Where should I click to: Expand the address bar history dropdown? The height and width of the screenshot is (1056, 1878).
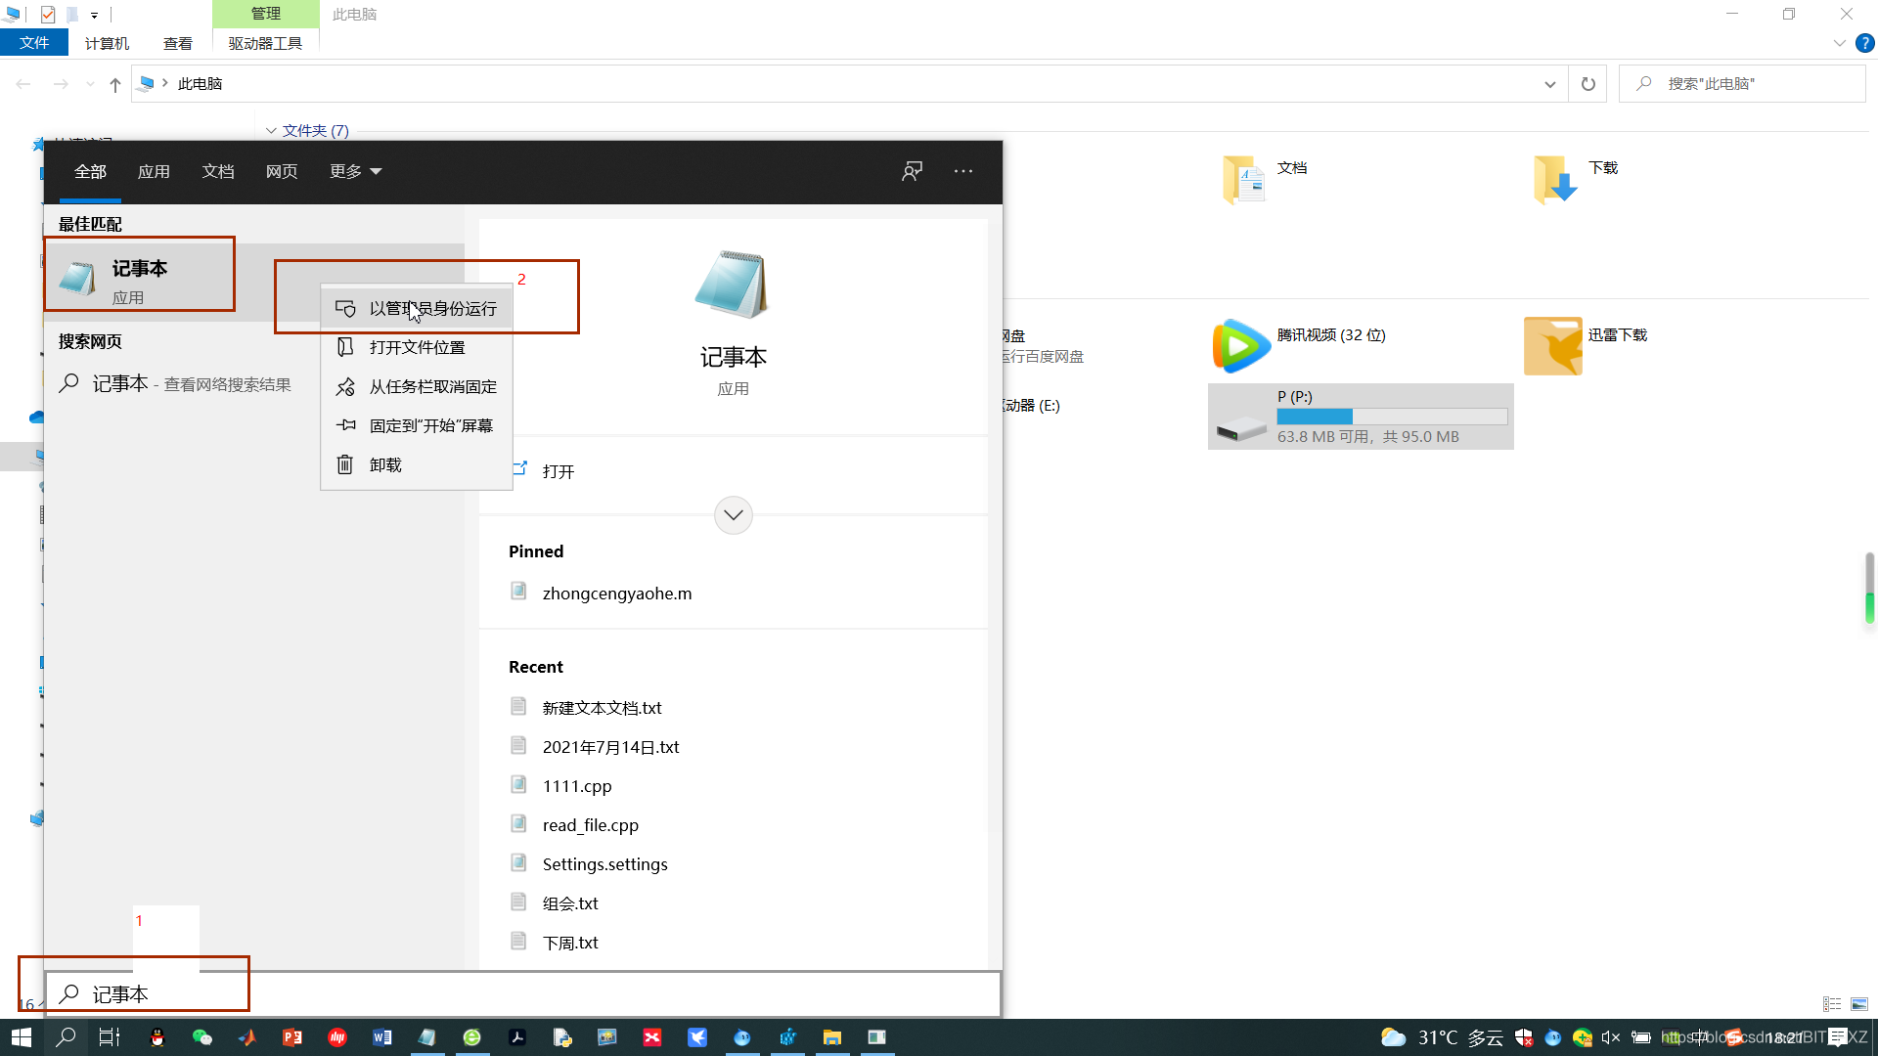1549,85
